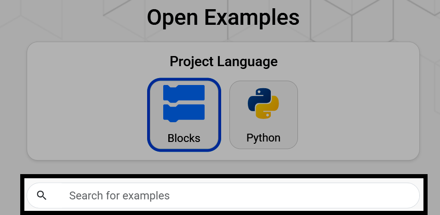Focus the Search for examples field
440x215 pixels.
click(223, 195)
